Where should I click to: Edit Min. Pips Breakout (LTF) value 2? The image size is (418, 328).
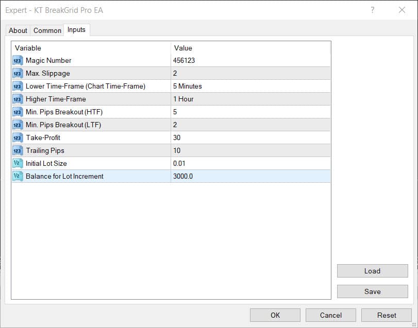point(250,125)
